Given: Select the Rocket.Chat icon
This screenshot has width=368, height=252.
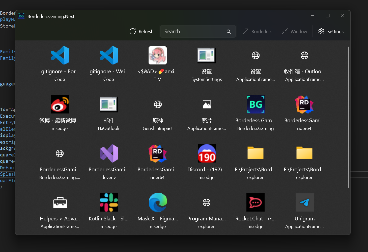Looking at the screenshot, I should click(256, 202).
